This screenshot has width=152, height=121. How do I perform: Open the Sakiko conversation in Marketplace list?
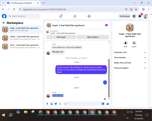click(x=21, y=38)
